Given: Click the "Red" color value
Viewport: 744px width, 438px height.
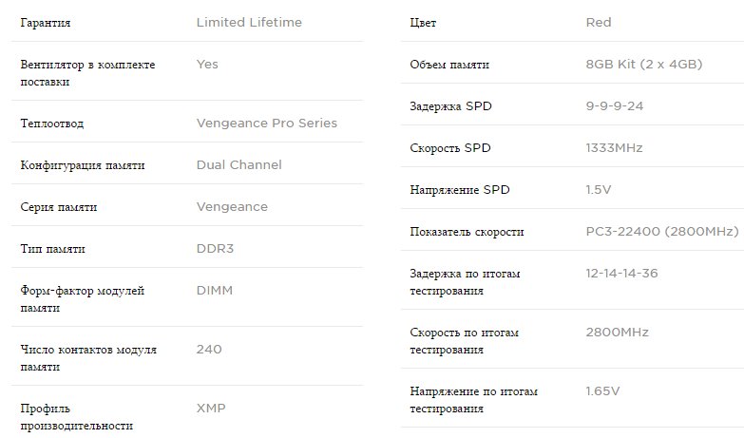Looking at the screenshot, I should click(599, 22).
